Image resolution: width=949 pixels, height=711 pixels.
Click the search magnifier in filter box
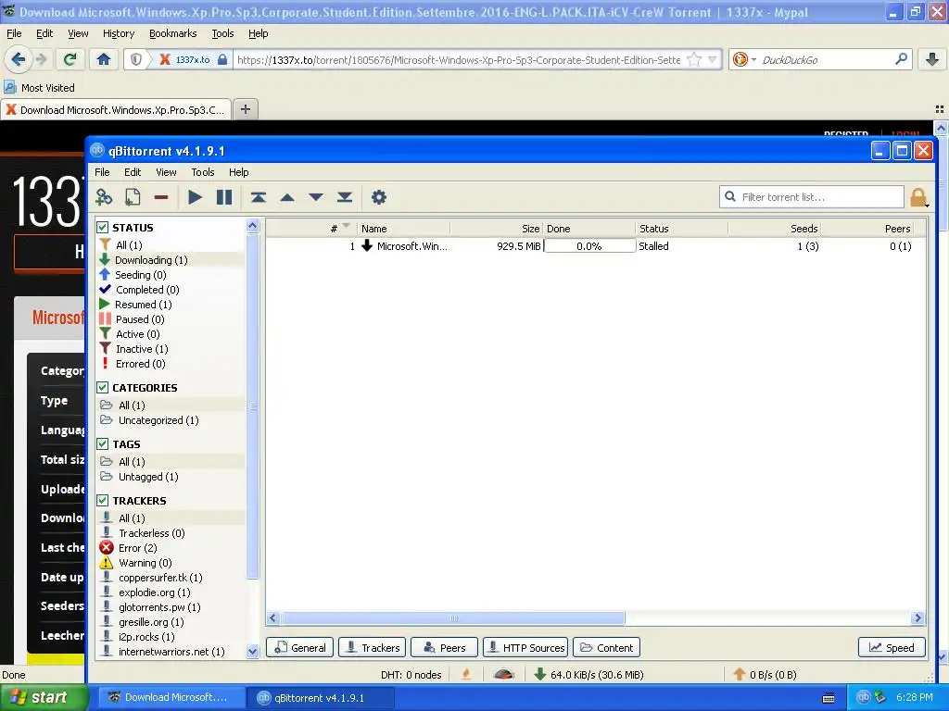(730, 196)
